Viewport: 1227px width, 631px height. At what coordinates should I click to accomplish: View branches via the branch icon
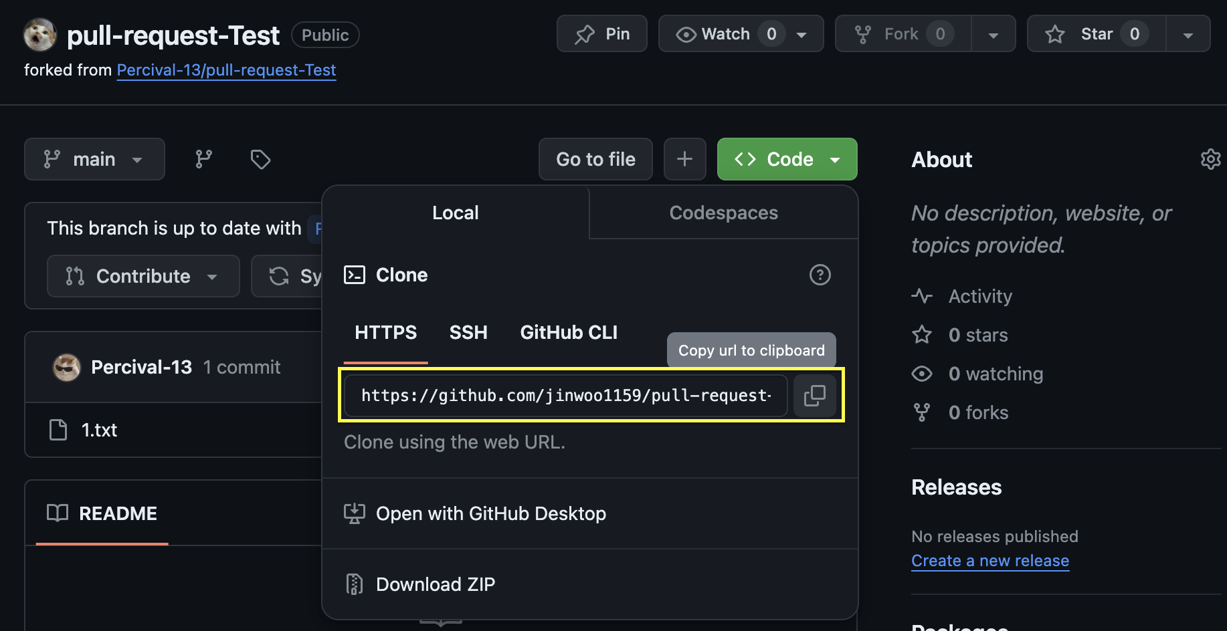[203, 159]
